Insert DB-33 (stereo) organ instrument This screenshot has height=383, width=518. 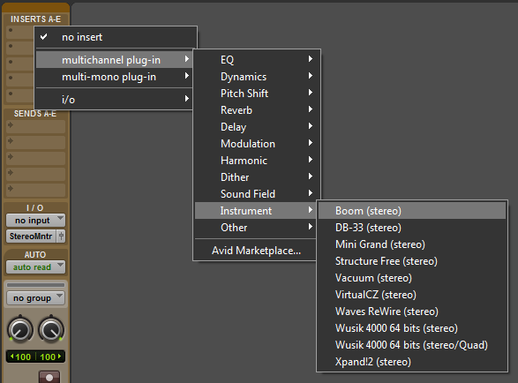click(412, 228)
